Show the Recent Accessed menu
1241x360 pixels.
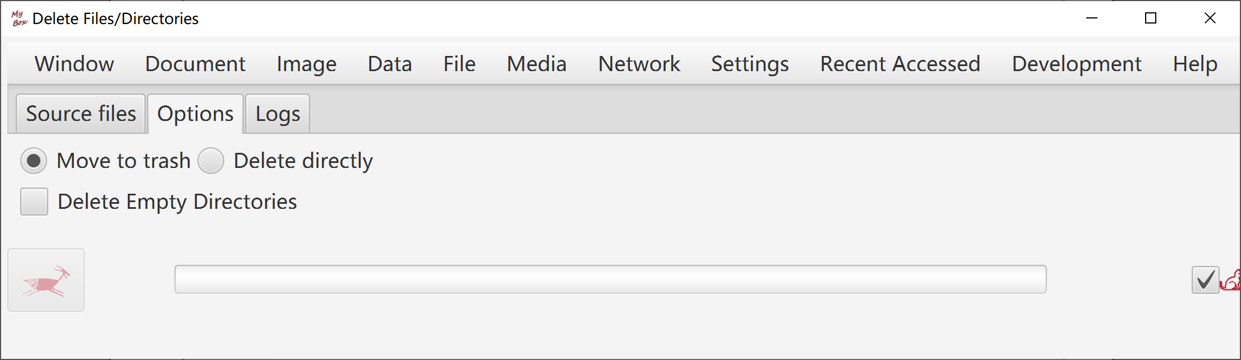(900, 64)
